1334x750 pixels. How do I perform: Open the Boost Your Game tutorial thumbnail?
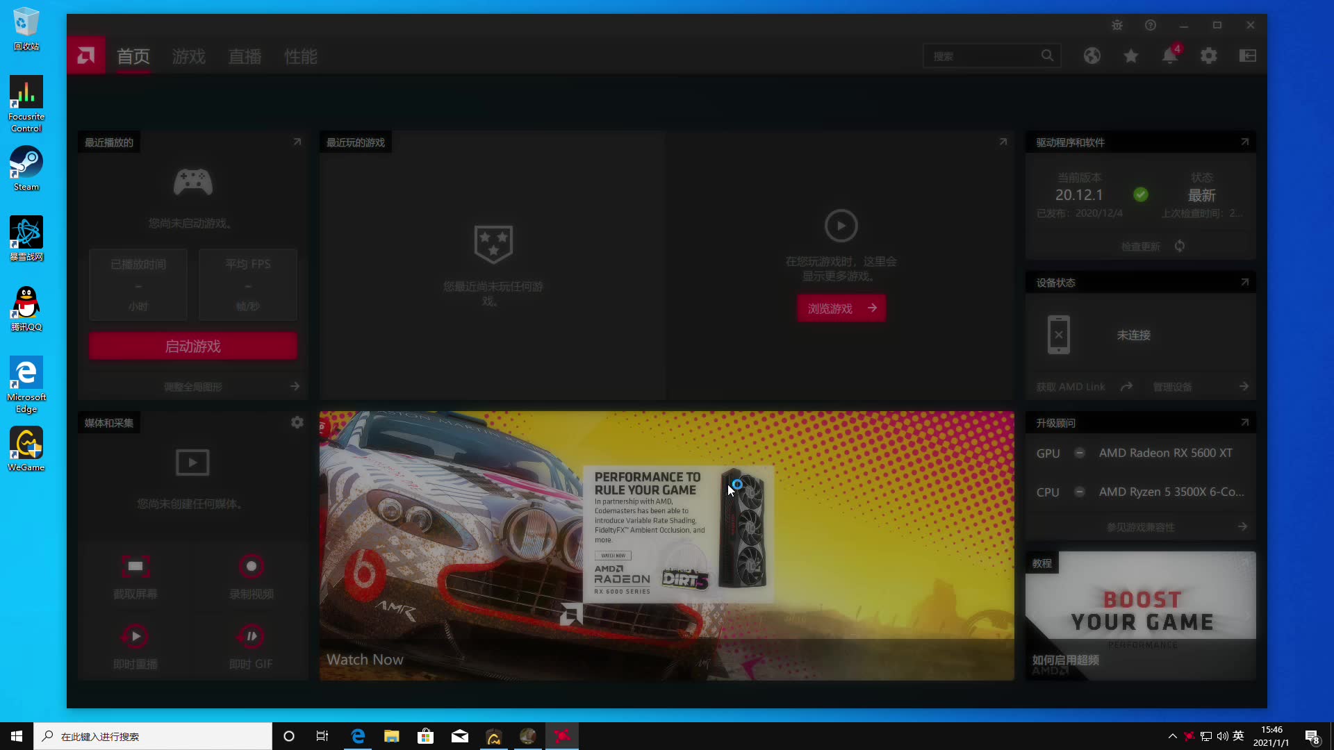coord(1140,615)
